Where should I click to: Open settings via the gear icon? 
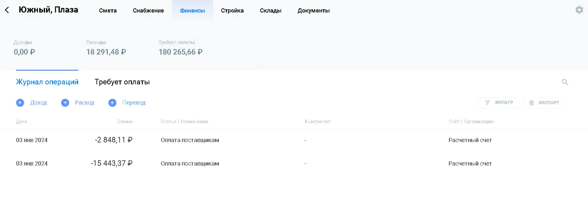pyautogui.click(x=579, y=10)
